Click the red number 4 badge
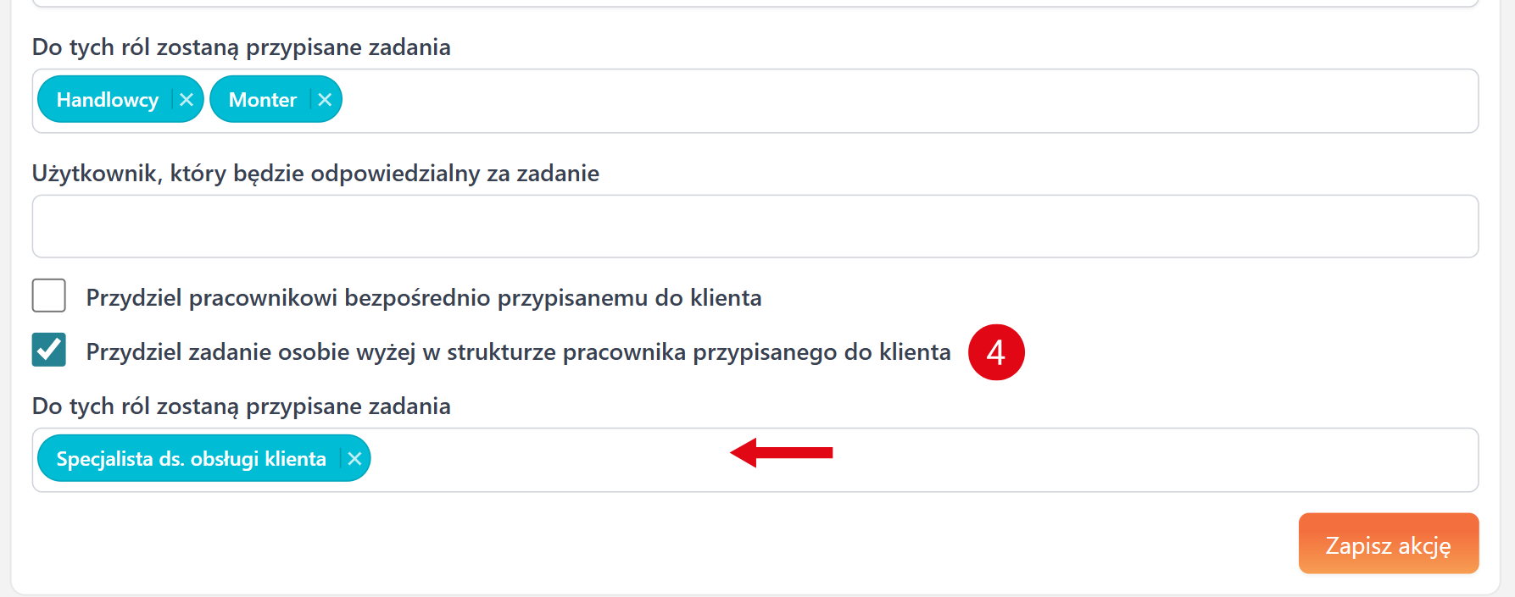This screenshot has height=597, width=1515. click(996, 352)
